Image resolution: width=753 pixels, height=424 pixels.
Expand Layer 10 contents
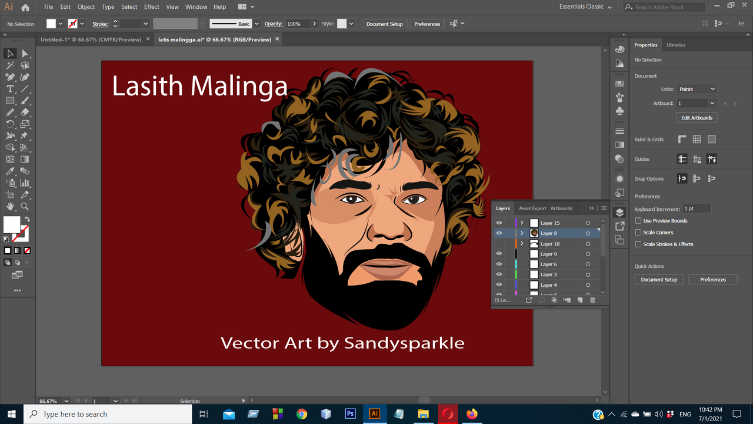tap(522, 244)
